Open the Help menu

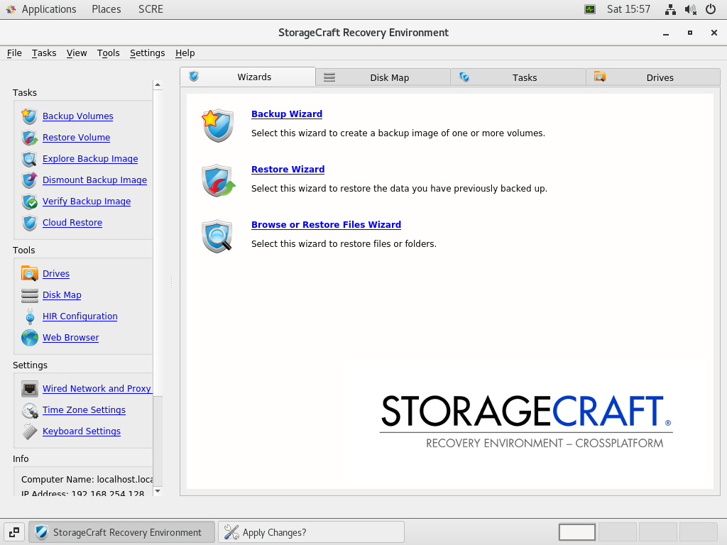[185, 53]
